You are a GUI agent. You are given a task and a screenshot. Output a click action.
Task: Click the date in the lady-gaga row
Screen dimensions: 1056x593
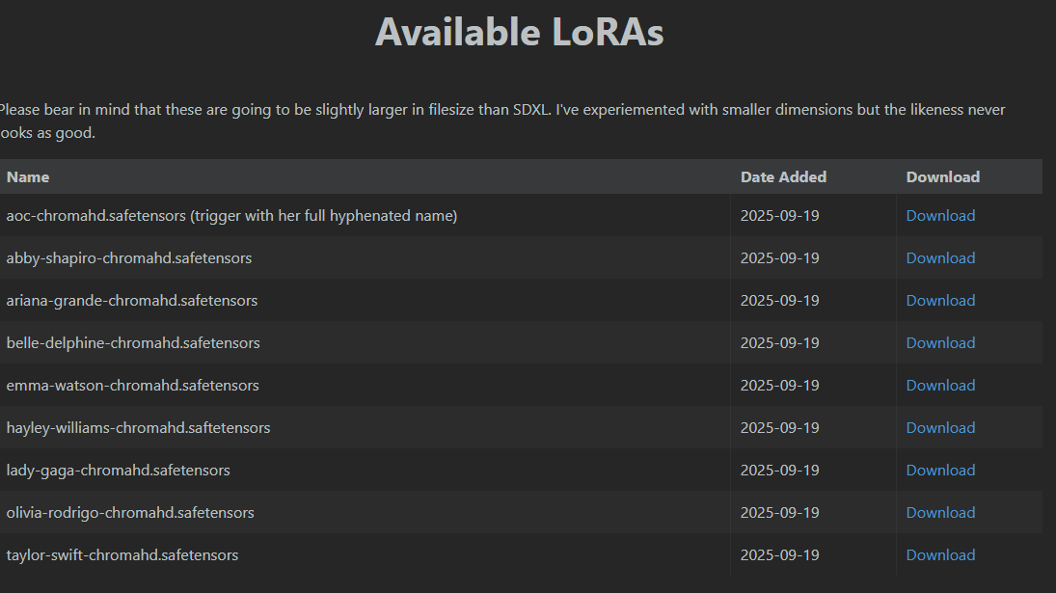tap(780, 470)
